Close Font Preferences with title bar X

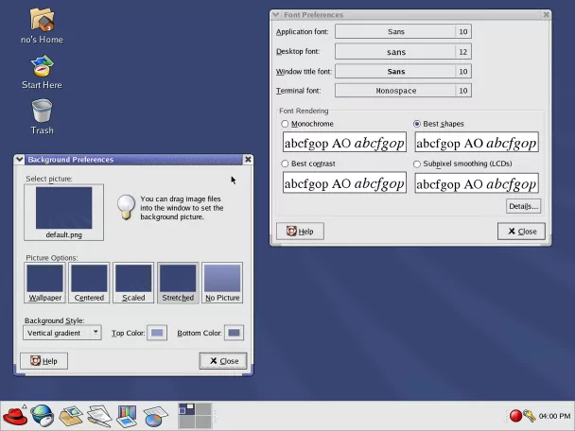coord(546,15)
